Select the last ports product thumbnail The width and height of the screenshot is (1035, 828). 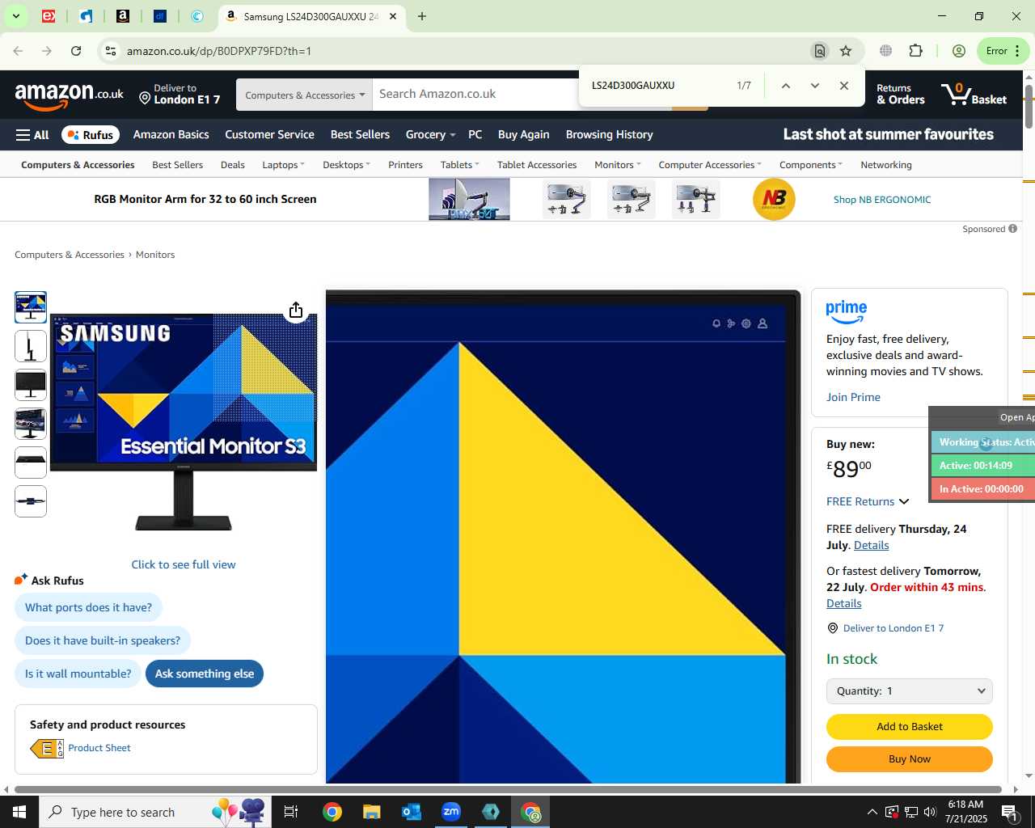tap(31, 501)
